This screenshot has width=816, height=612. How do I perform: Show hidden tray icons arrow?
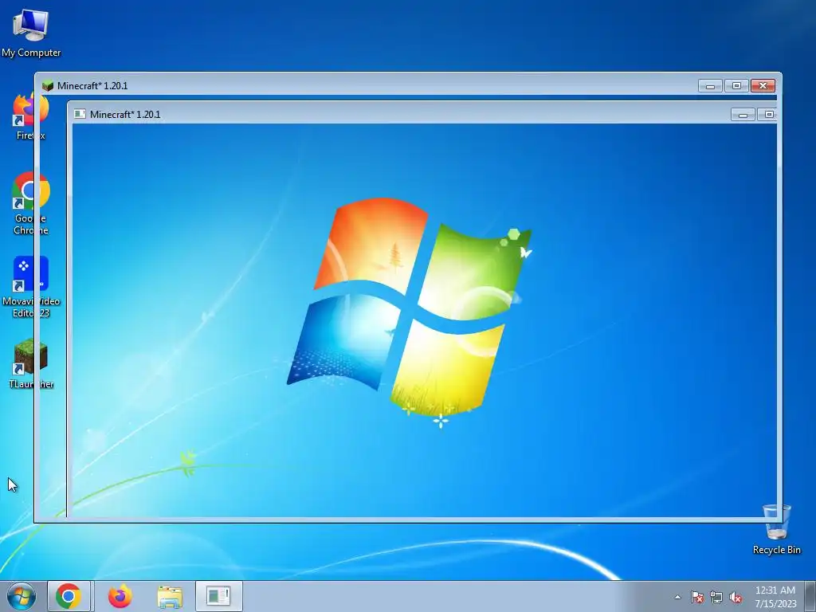pos(677,597)
